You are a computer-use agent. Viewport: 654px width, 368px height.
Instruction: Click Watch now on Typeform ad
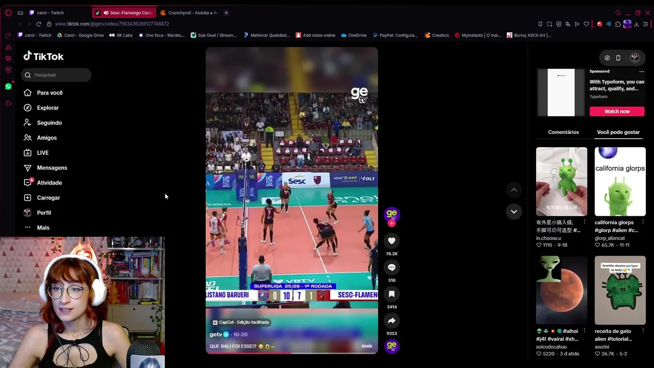(617, 111)
